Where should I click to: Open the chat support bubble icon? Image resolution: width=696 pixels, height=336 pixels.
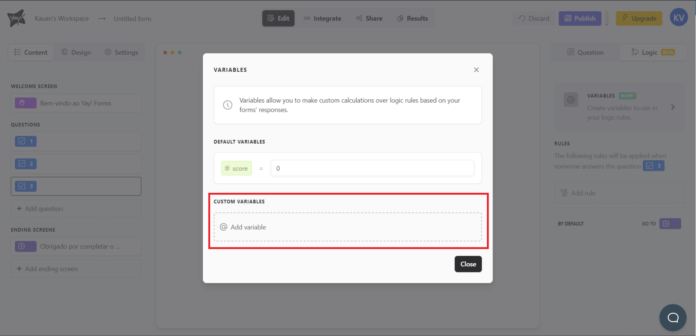pyautogui.click(x=673, y=318)
